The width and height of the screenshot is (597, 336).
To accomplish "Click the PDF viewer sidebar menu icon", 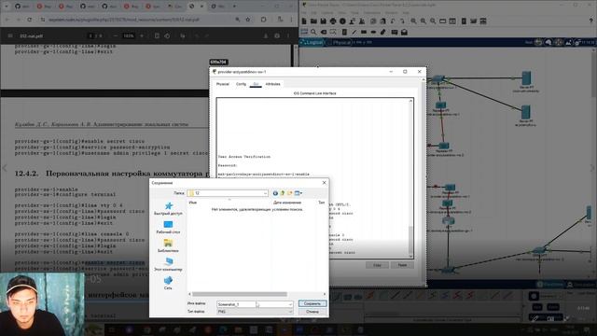I will coord(10,35).
